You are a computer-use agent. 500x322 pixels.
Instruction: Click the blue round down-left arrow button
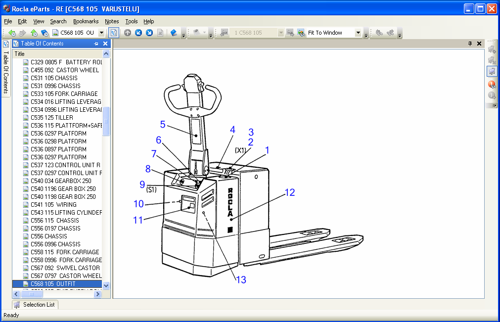(138, 33)
